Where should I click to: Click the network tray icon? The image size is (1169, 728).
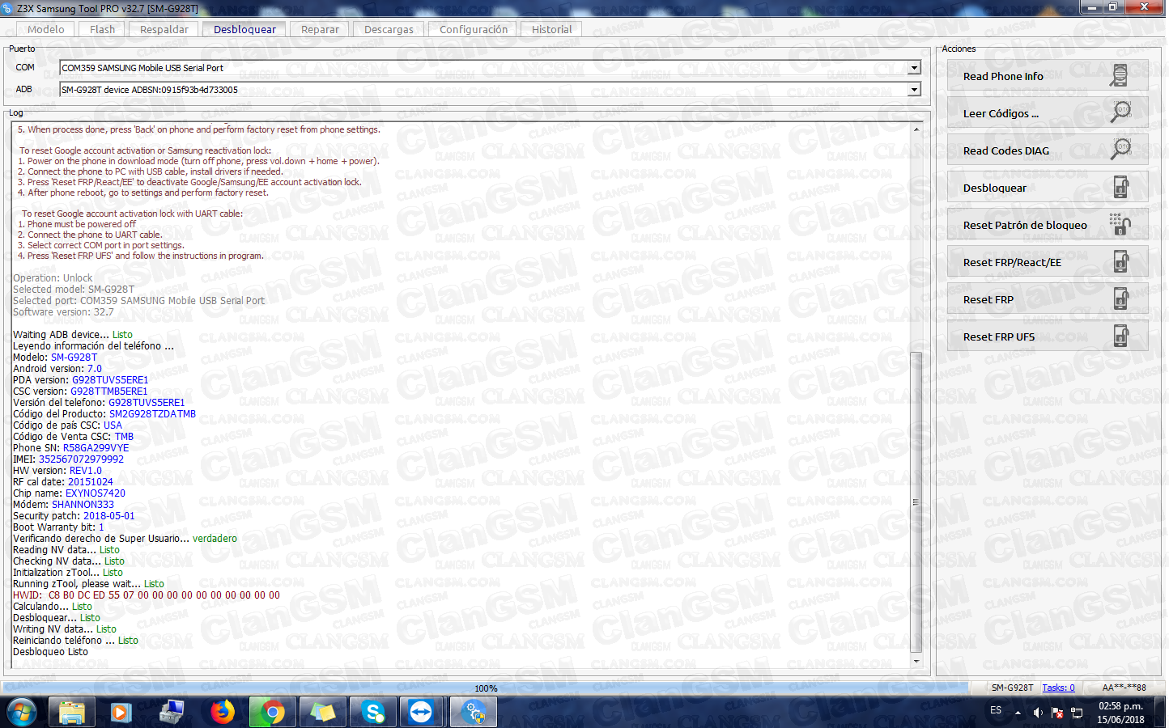coord(1077,713)
